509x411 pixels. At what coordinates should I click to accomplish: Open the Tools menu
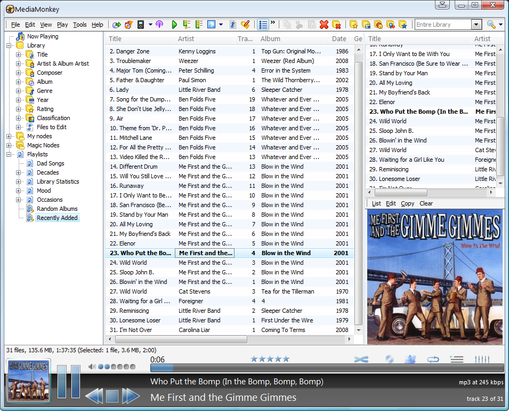pyautogui.click(x=80, y=25)
